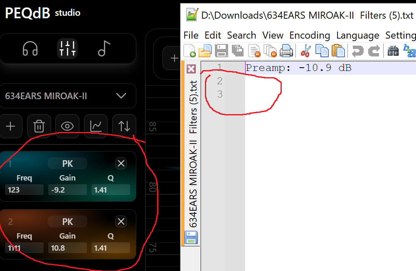This screenshot has width=416, height=271.
Task: Open the graph curve icon button
Action: [x=96, y=126]
